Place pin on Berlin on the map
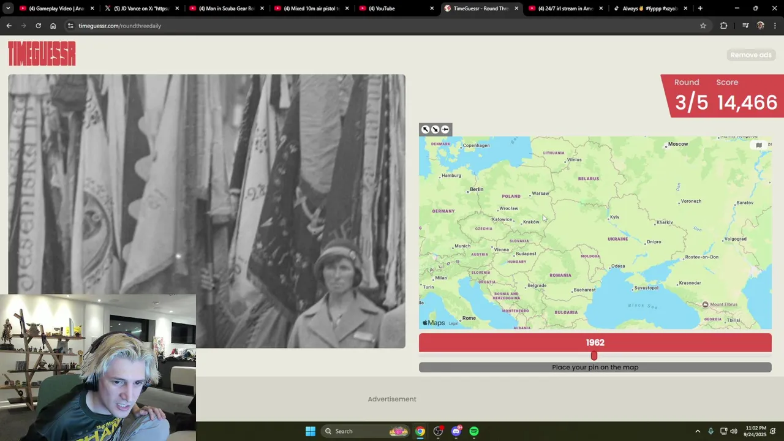This screenshot has height=441, width=784. [x=477, y=189]
